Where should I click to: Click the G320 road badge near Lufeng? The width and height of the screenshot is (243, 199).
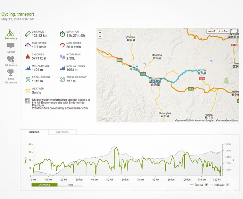click(202, 78)
